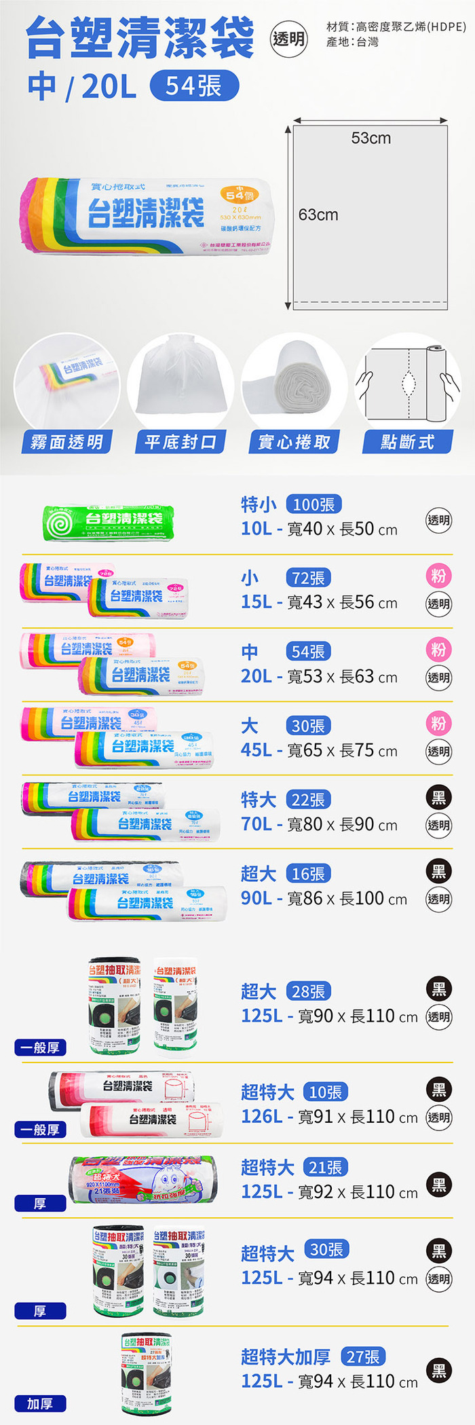Click the black 黑 badge for 超特大加厚 27張
Image resolution: width=475 pixels, height=1425 pixels.
[438, 1371]
